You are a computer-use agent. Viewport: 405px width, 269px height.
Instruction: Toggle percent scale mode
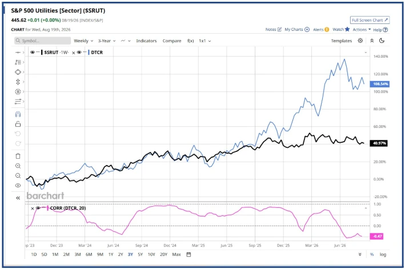point(372,254)
